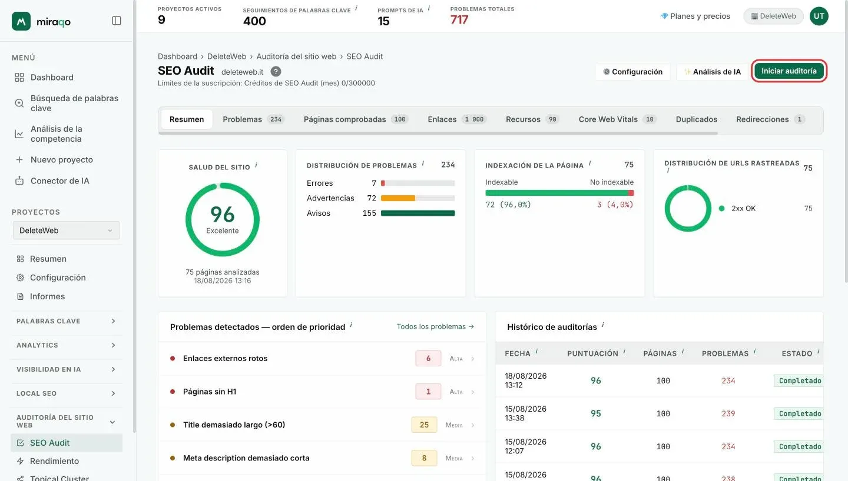The image size is (848, 481).
Task: Click the miraqo logo icon
Action: click(21, 21)
